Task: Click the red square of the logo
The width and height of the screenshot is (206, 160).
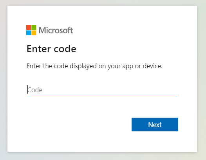Action: click(x=29, y=27)
